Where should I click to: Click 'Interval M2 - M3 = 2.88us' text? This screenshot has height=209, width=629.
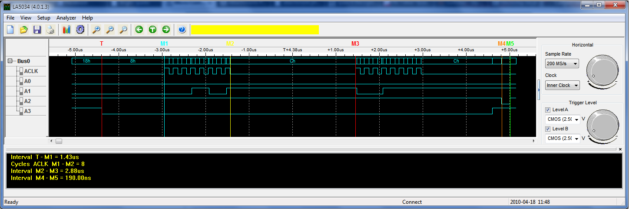[46, 171]
